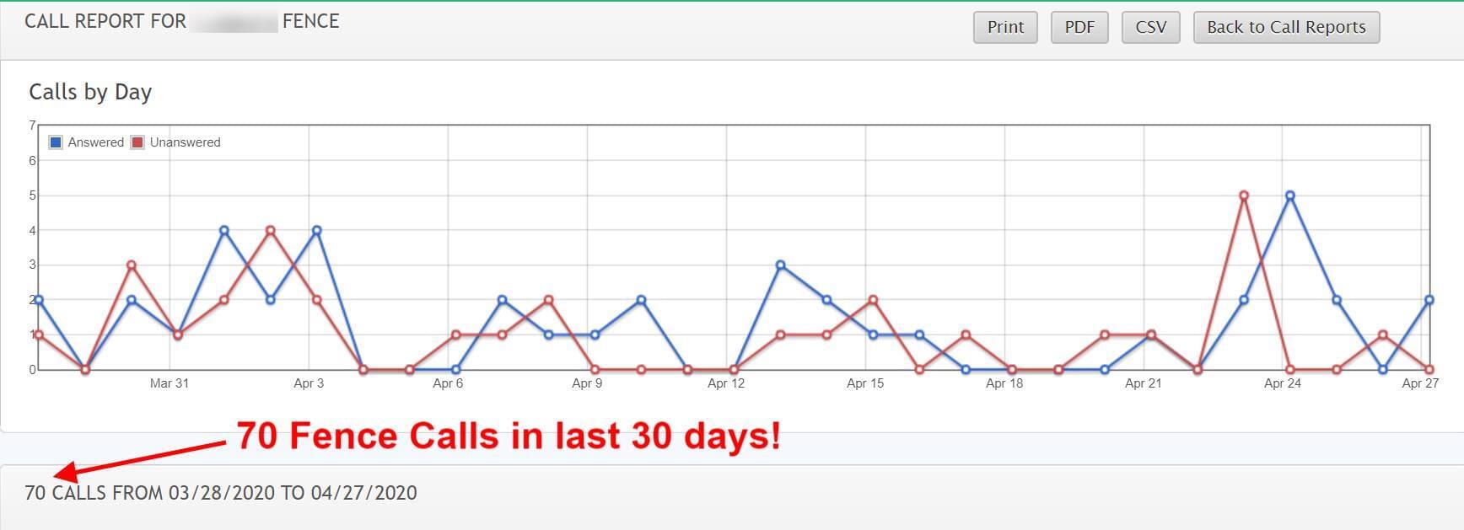Select the Answered peak point on Apr 24
This screenshot has height=530, width=1464.
pyautogui.click(x=1290, y=195)
